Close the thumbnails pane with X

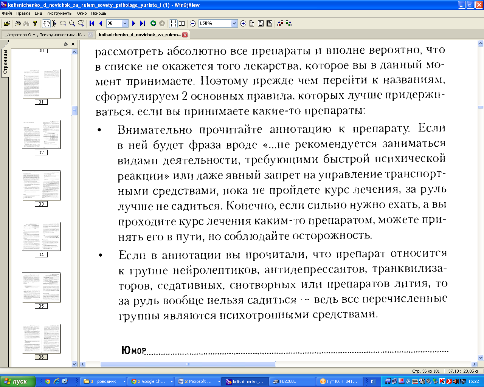point(73,44)
